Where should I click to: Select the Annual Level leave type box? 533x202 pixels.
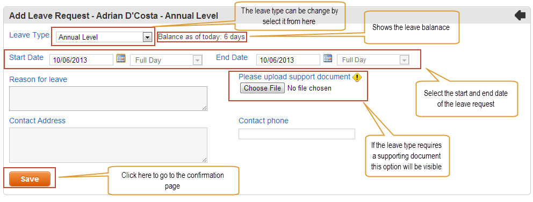click(104, 38)
